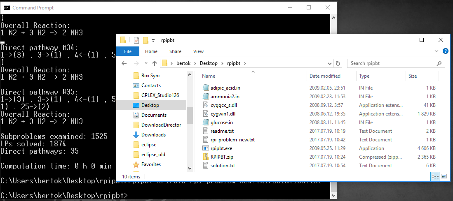Sort files by Date modified column
Screen dimensions: 453x201
pyautogui.click(x=325, y=76)
